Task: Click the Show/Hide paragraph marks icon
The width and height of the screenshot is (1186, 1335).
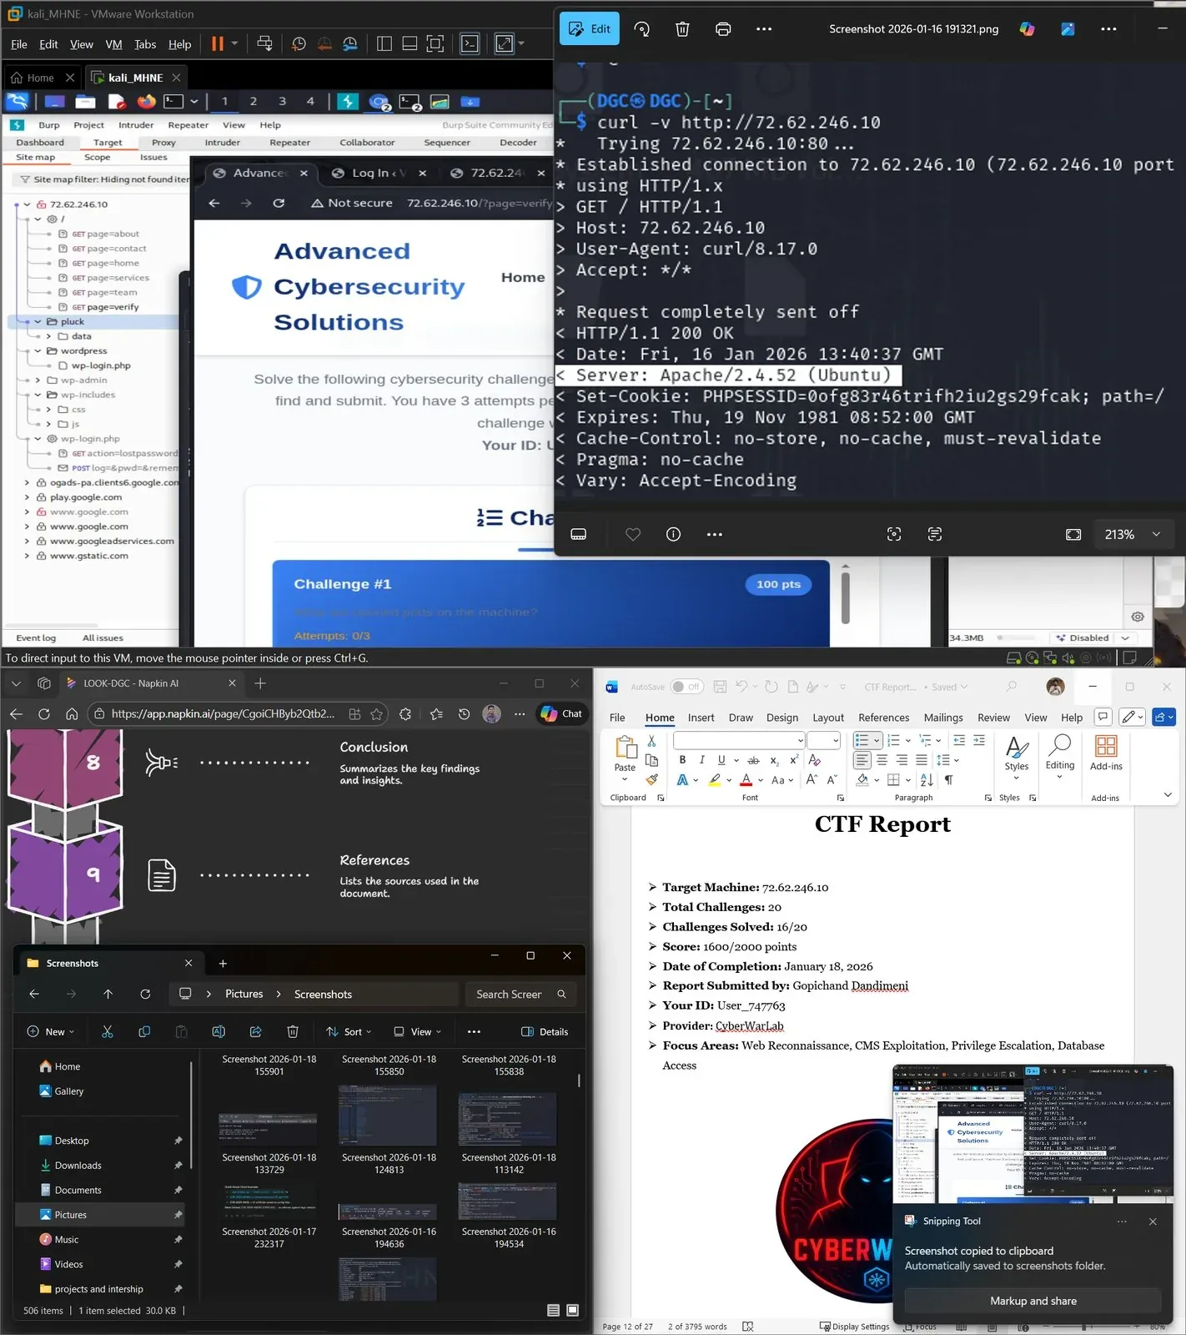Action: pos(948,780)
